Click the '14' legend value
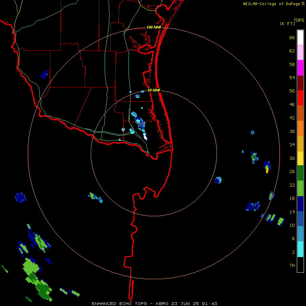The height and width of the screenshot is (306, 306). click(x=292, y=212)
